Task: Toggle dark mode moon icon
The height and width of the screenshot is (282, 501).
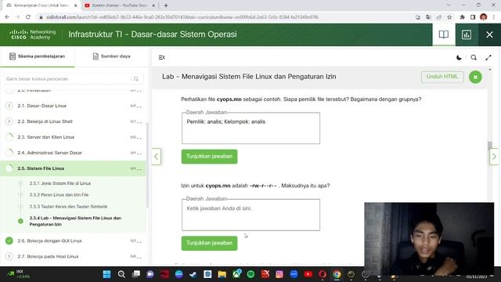Action: (x=459, y=57)
